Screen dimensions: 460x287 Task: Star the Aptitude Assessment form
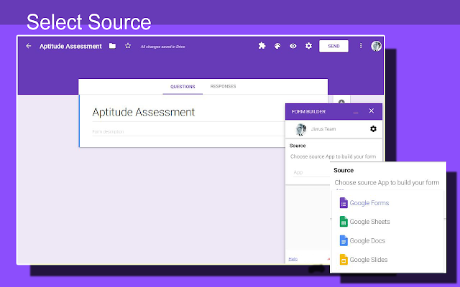click(x=128, y=46)
